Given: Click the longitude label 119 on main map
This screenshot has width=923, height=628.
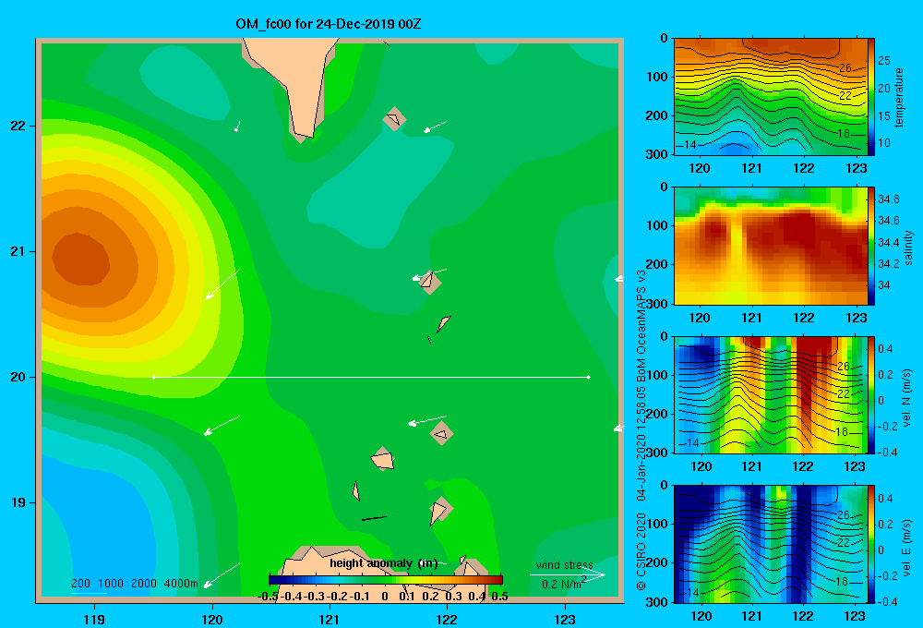Looking at the screenshot, I should tap(94, 619).
